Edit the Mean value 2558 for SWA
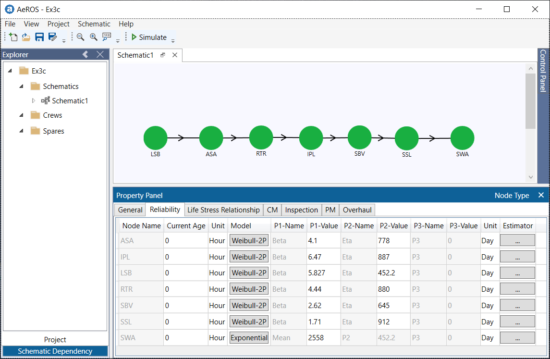Screen dimensions: 550x359 click(324, 337)
